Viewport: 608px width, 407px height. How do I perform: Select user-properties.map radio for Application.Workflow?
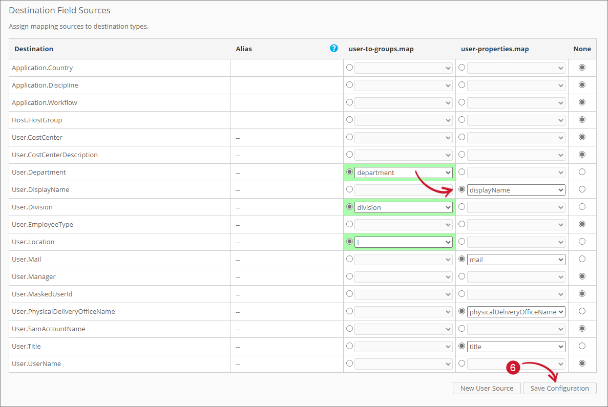point(462,102)
